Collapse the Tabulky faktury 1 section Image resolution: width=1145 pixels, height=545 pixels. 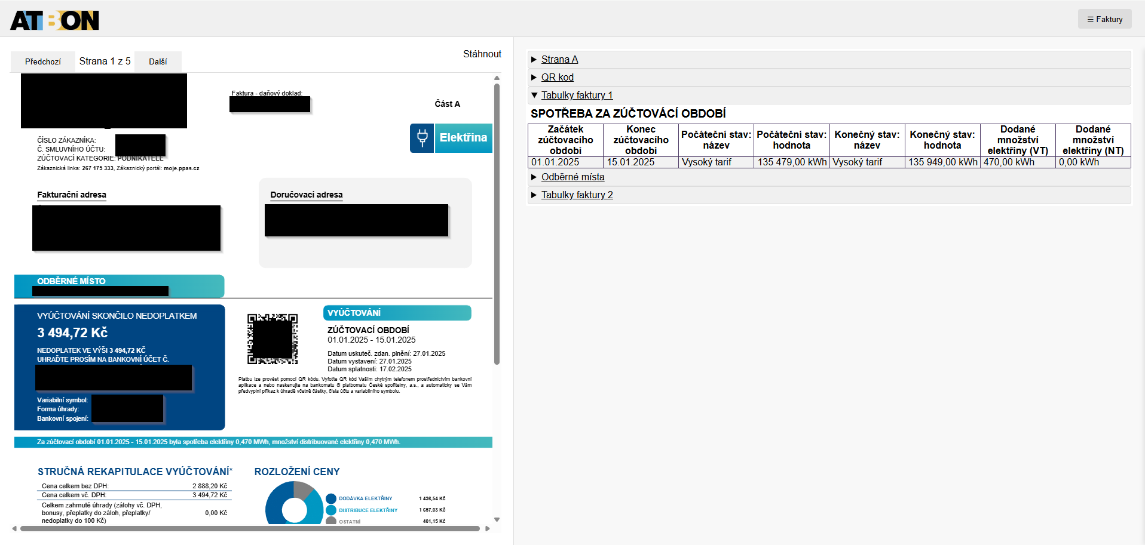pyautogui.click(x=577, y=95)
